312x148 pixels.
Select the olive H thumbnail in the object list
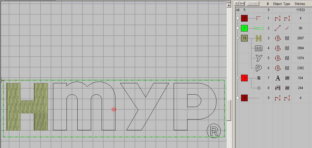pyautogui.click(x=258, y=38)
